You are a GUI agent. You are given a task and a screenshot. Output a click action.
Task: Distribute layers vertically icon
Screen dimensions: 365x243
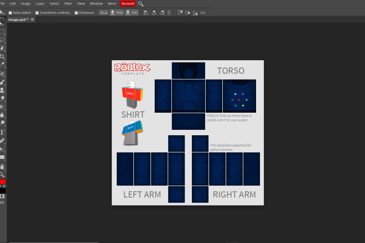169,13
